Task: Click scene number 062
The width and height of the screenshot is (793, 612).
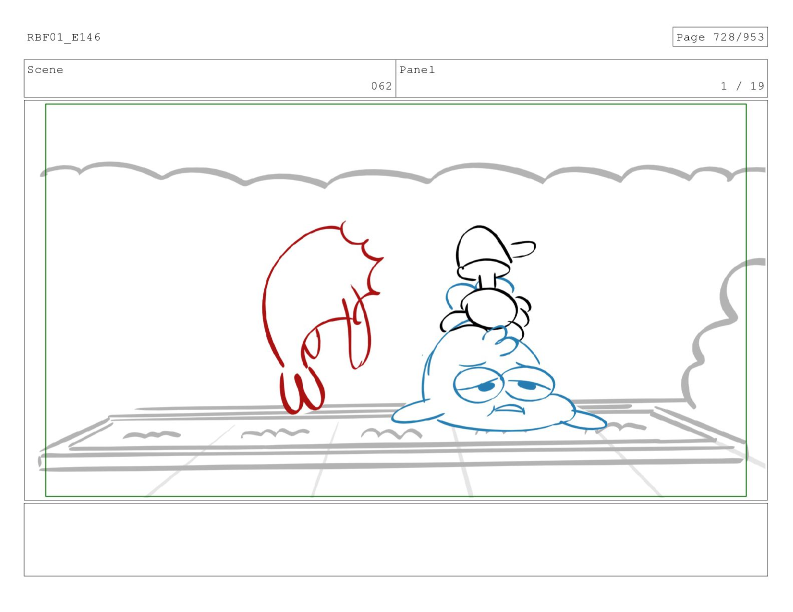Action: click(381, 86)
